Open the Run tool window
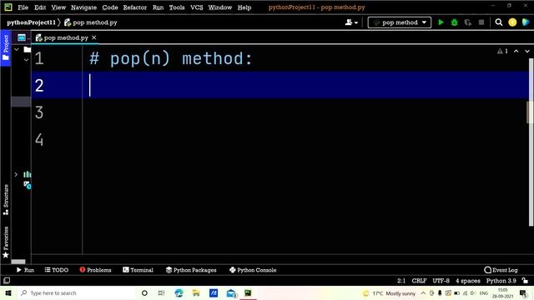Viewport: 534px width, 300px height. pyautogui.click(x=25, y=270)
